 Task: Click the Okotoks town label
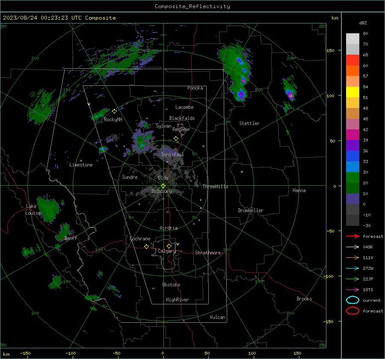point(171,285)
